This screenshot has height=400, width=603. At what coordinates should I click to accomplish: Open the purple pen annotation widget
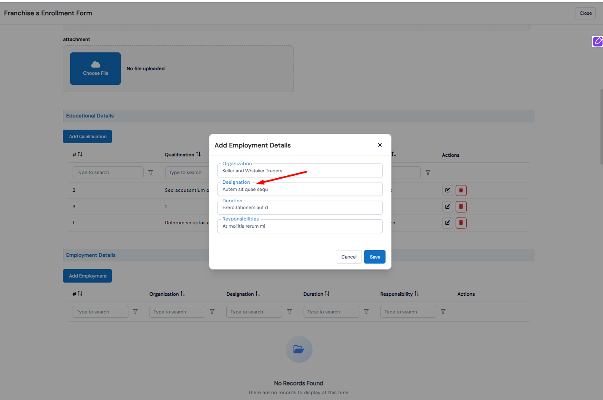[x=598, y=41]
